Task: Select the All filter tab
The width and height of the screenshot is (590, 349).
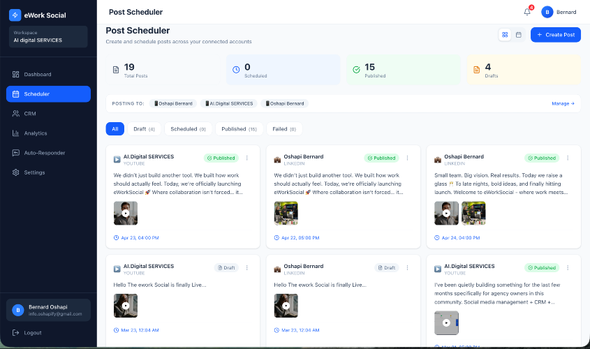Action: pos(115,129)
